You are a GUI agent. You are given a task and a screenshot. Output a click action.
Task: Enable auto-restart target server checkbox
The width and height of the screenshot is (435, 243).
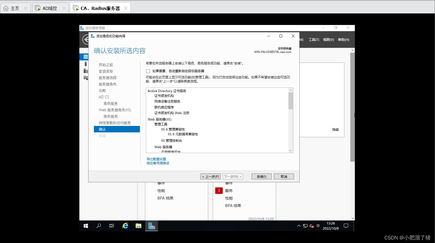(x=148, y=71)
